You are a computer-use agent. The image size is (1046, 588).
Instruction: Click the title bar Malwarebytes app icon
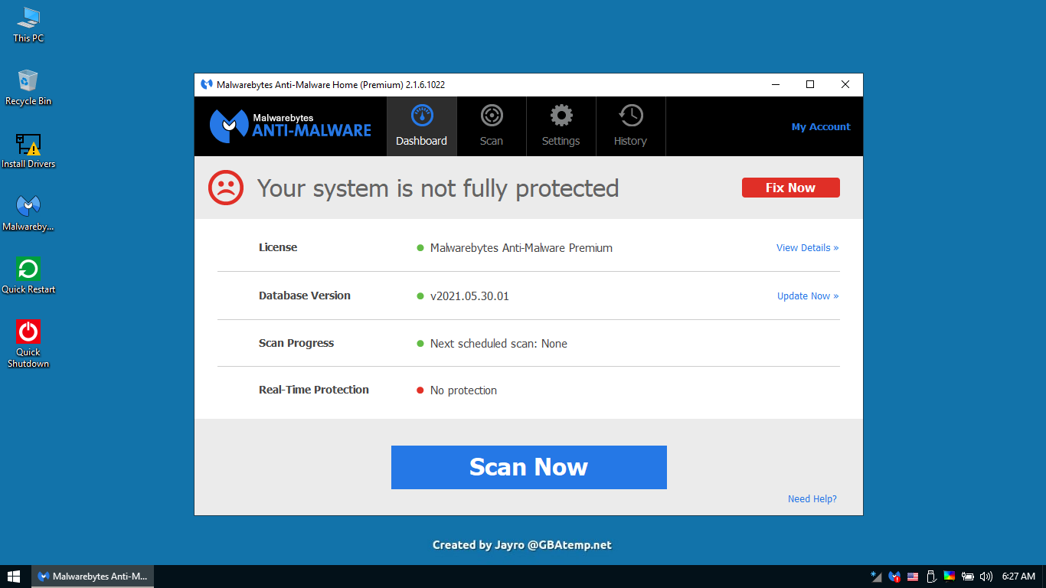pos(206,85)
